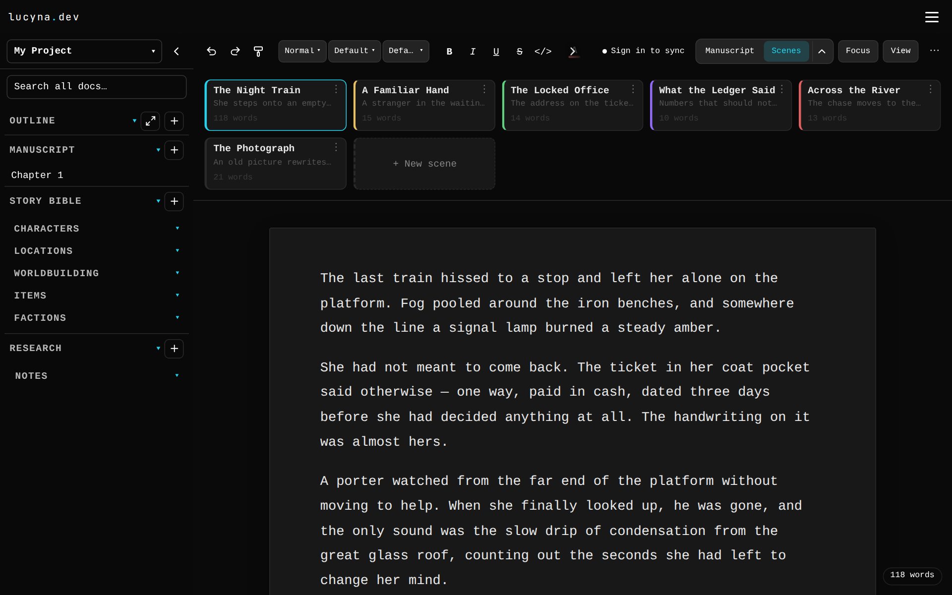The image size is (952, 595).
Task: Place cursor in paragraph starting 'A porter watched'
Action: coord(561,531)
